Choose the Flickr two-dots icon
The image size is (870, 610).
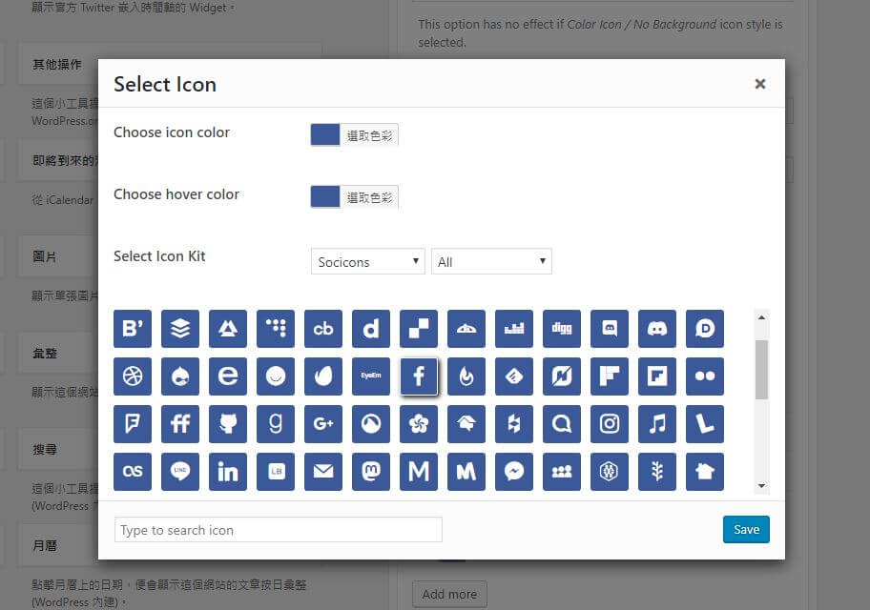[705, 376]
